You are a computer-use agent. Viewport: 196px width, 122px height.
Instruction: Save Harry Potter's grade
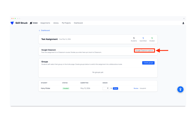tap(115, 88)
